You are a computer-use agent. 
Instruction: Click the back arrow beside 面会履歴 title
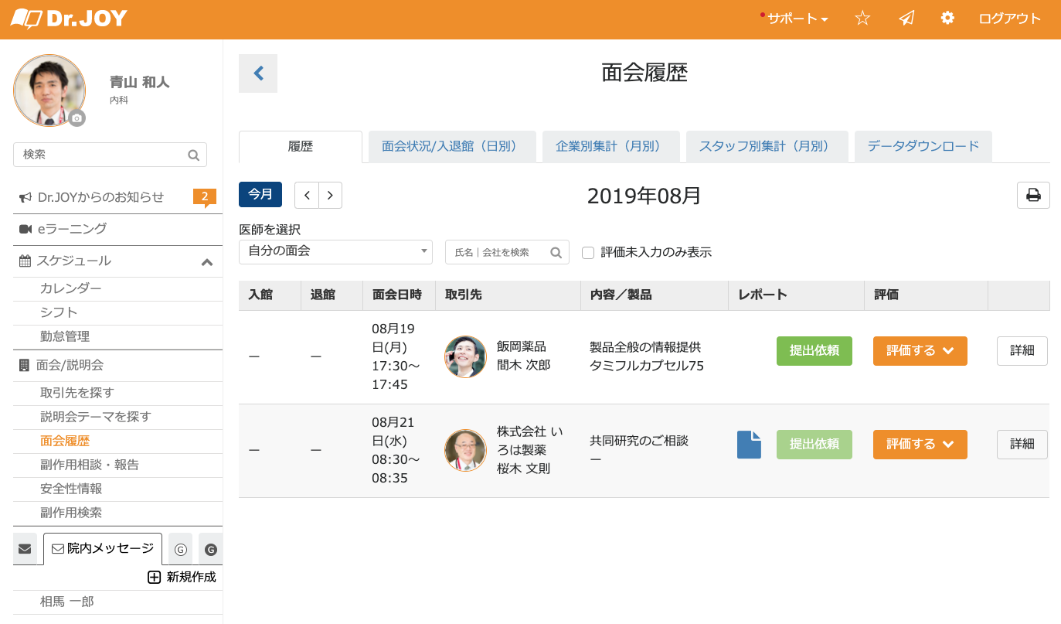258,73
